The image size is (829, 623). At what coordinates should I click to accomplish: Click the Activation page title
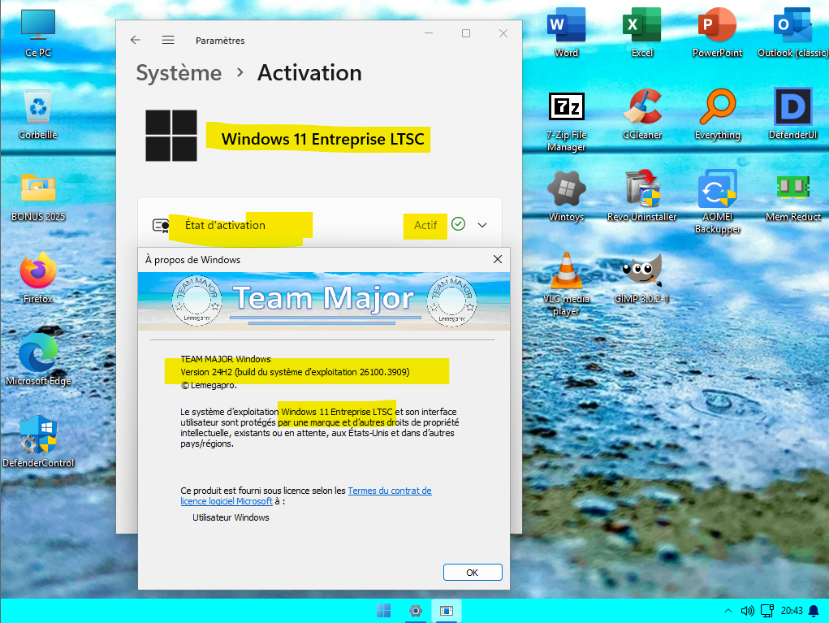pos(310,73)
